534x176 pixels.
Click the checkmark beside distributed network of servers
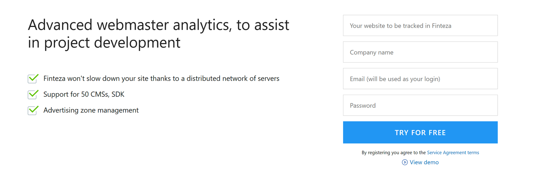coord(33,79)
